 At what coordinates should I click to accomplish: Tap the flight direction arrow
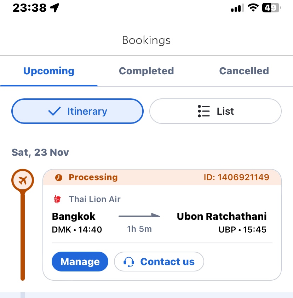tap(139, 216)
